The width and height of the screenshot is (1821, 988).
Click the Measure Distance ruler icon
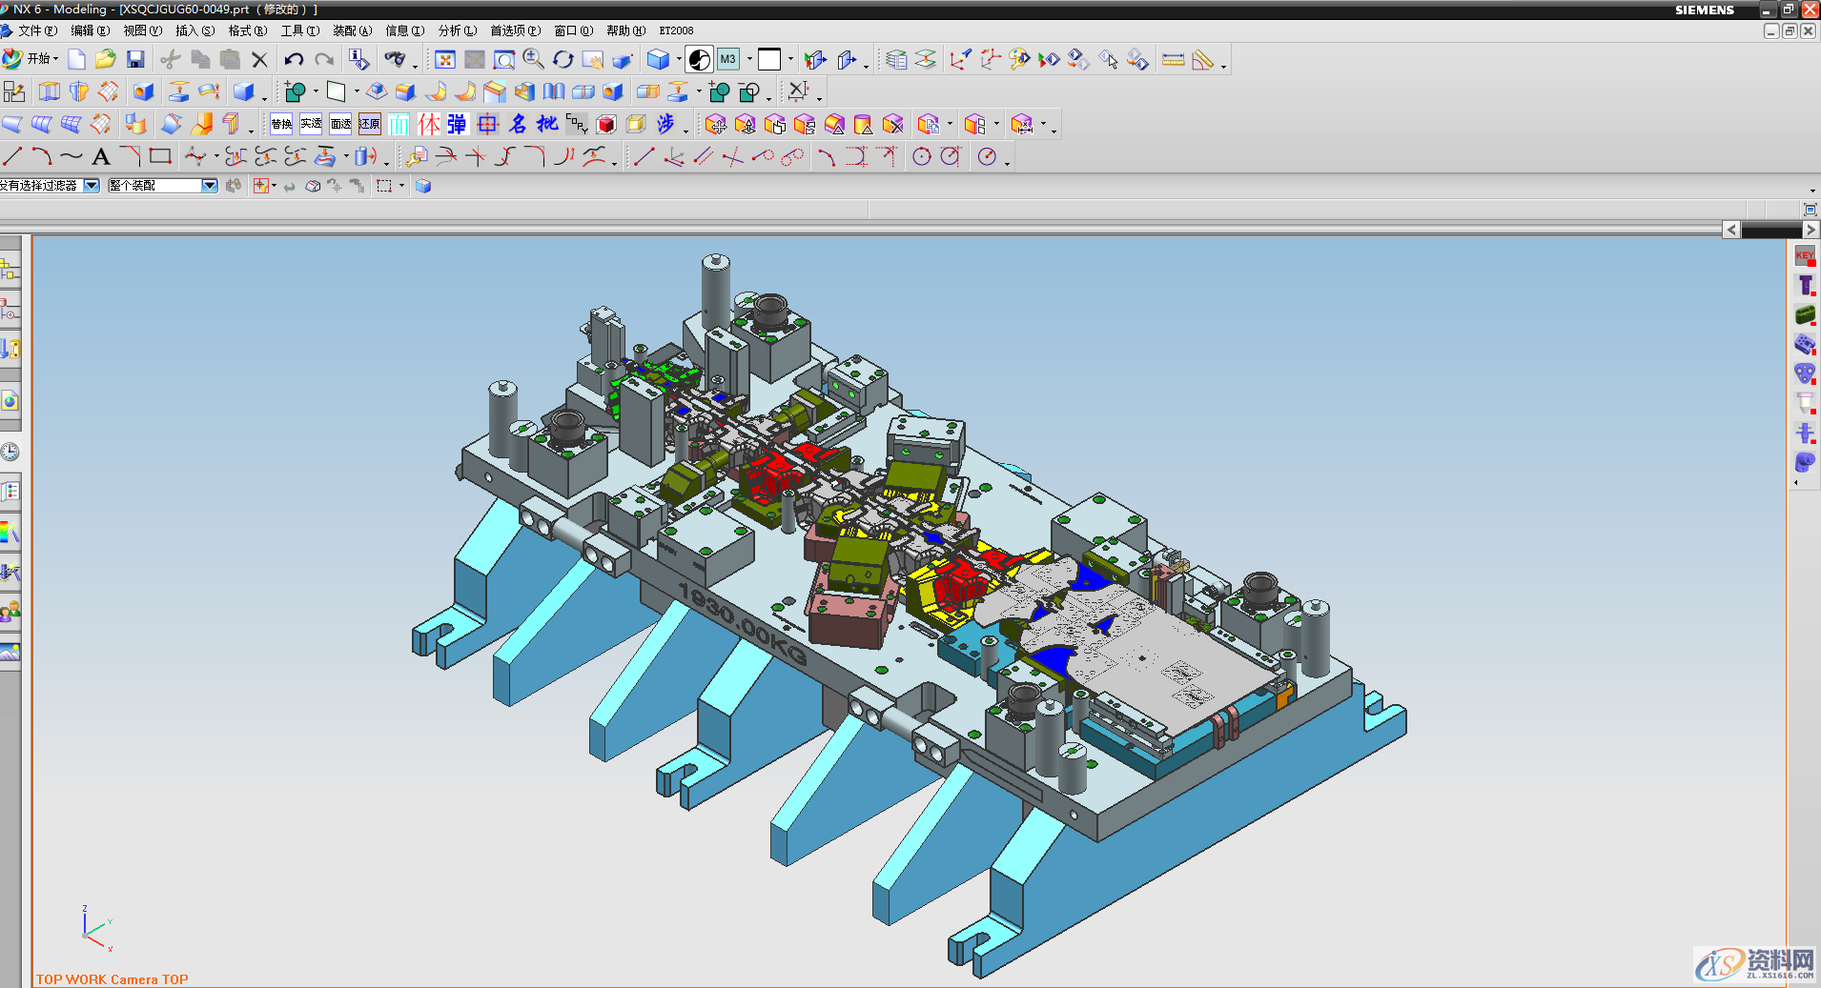[x=1174, y=60]
